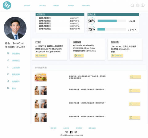Click the visit row dated 2023/07/15
The width and height of the screenshot is (148, 138).
click(x=59, y=21)
